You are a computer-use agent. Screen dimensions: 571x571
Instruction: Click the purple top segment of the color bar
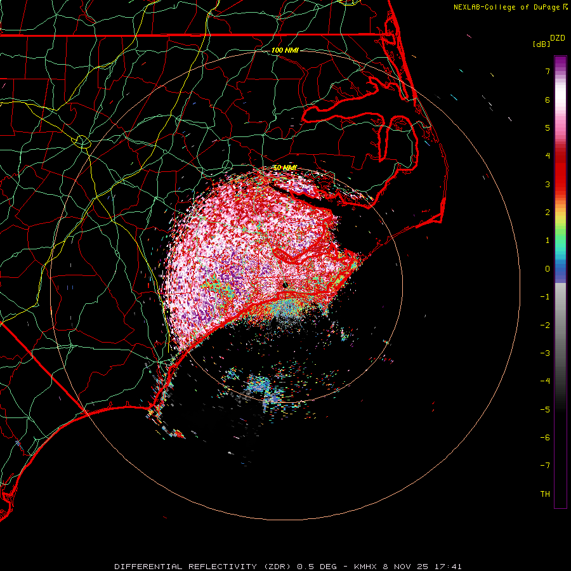tap(560, 63)
